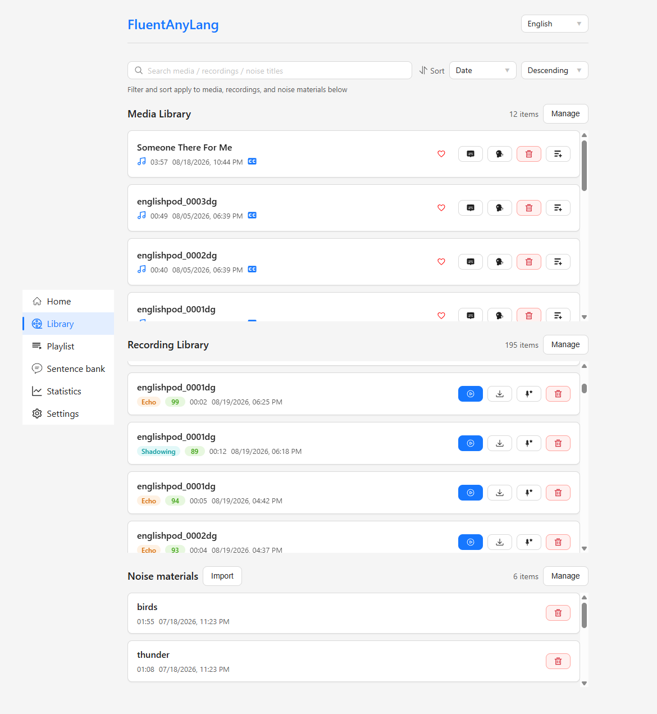Click Manage for Recording Library
Image resolution: width=657 pixels, height=714 pixels.
pyautogui.click(x=565, y=344)
